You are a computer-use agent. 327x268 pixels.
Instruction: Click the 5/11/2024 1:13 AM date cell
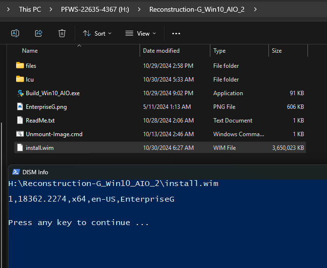(167, 107)
